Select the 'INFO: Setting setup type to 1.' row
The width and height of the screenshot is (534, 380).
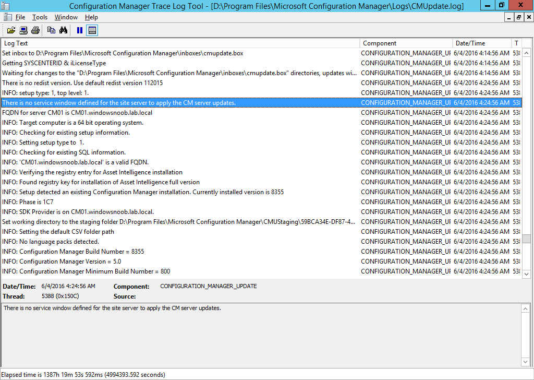(x=262, y=142)
